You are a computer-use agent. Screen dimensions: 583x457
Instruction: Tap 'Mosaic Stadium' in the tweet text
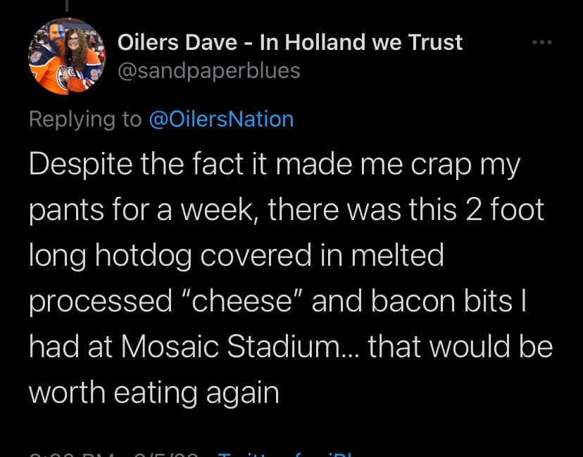[x=227, y=347]
